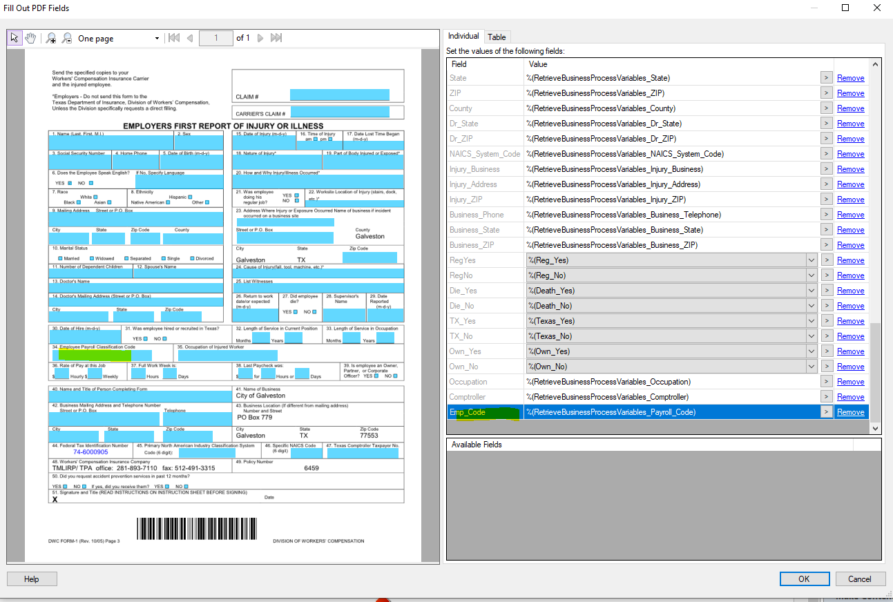Click the green highlighted payroll classification field

point(95,356)
